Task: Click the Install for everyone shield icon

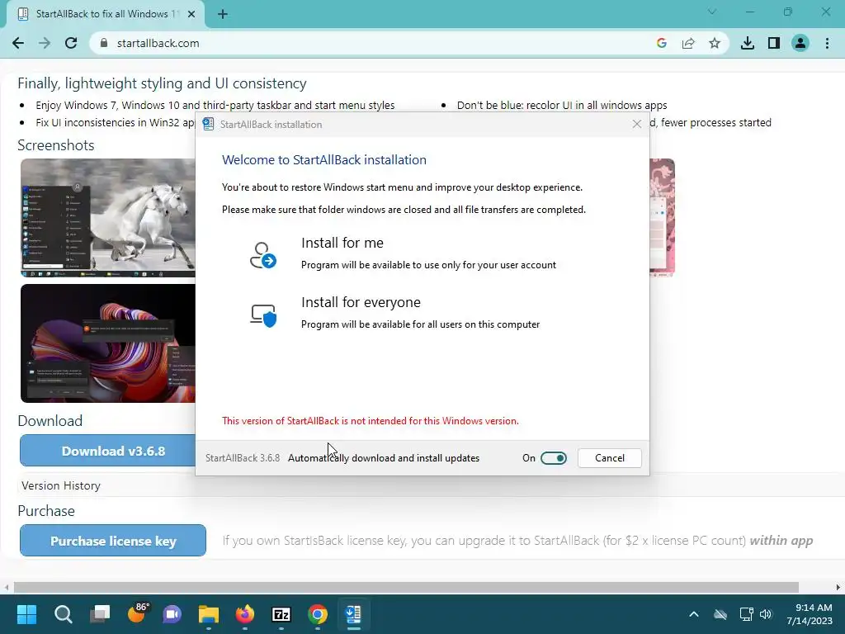Action: point(263,315)
